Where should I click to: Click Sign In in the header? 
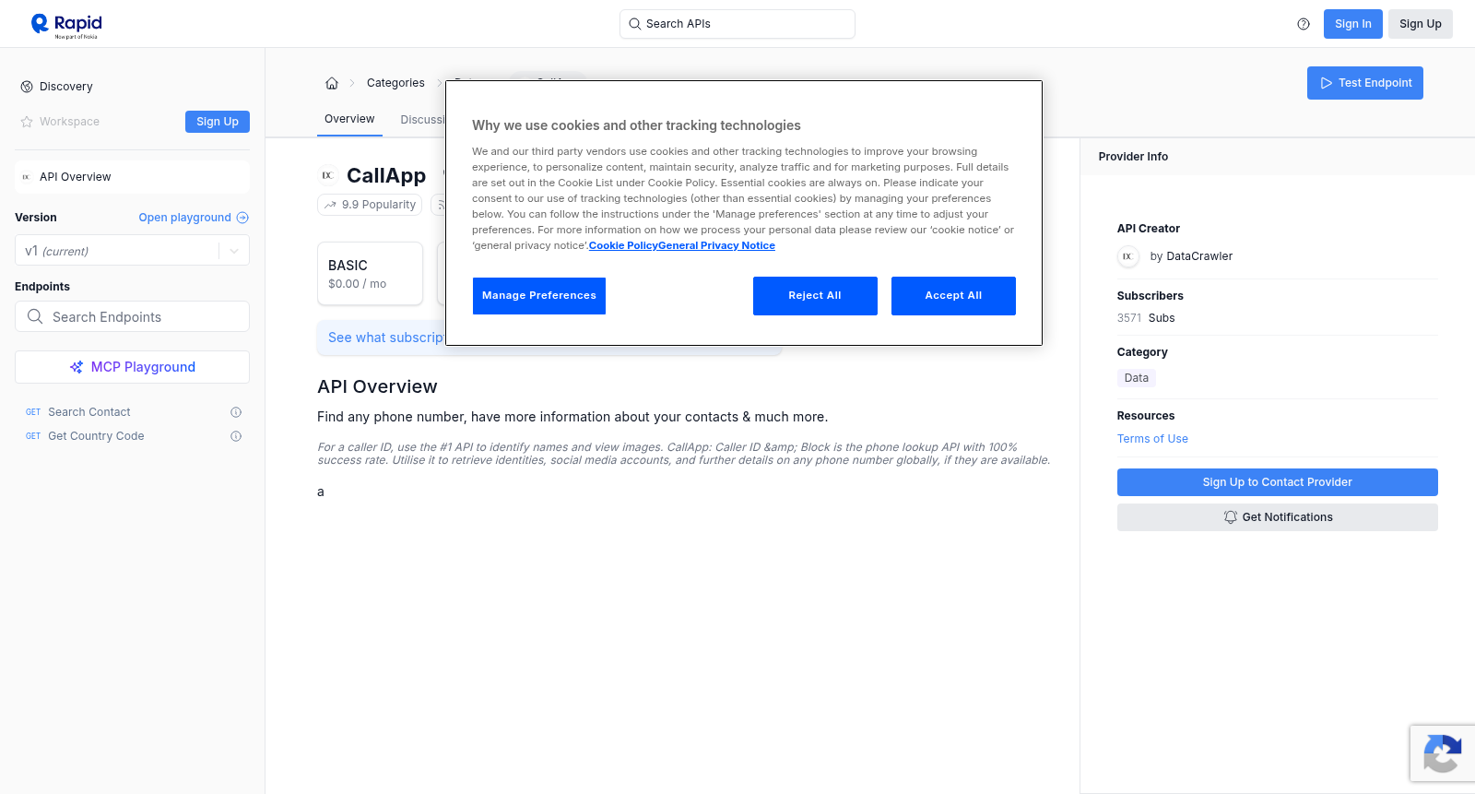[x=1353, y=24]
